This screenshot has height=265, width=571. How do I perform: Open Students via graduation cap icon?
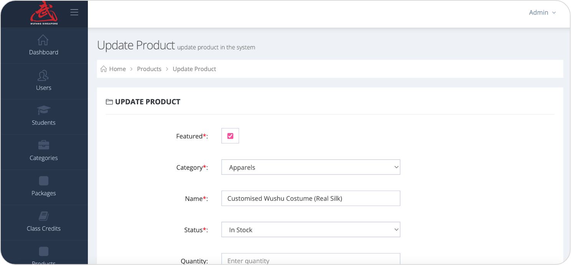[x=43, y=110]
